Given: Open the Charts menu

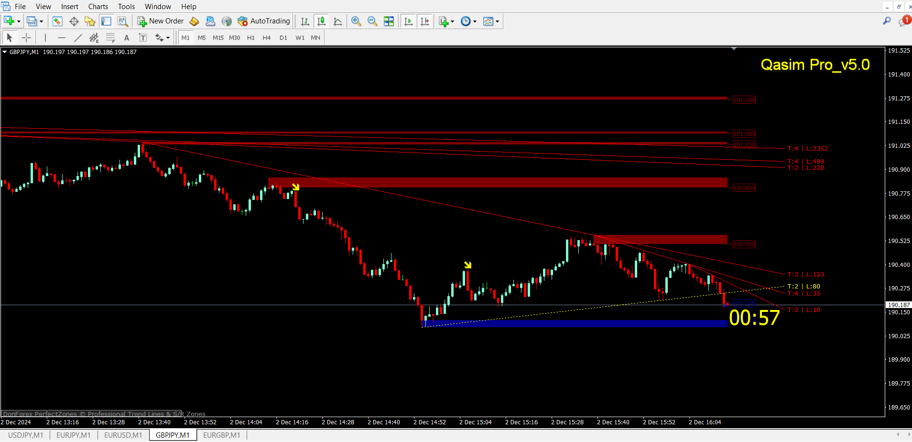Looking at the screenshot, I should (98, 6).
